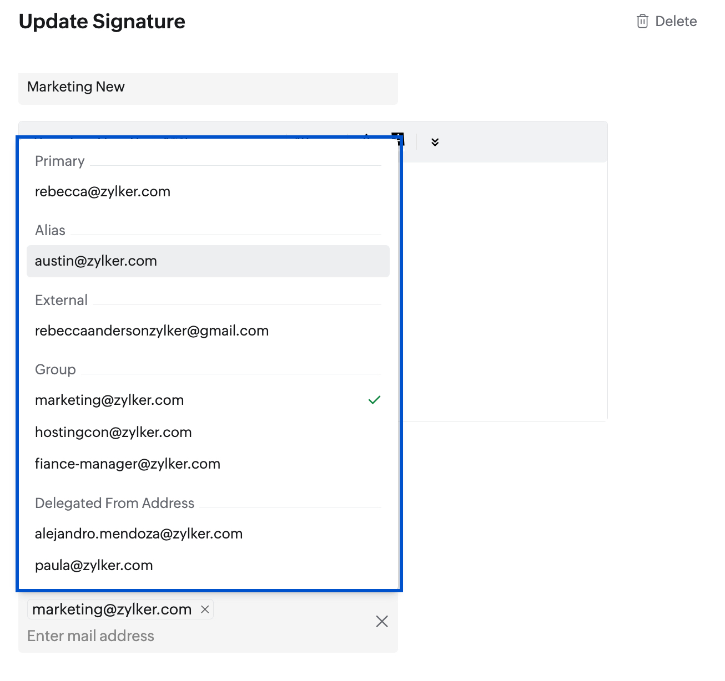Uncheck marketing@zylker.com group address
The width and height of the screenshot is (725, 681).
(x=208, y=400)
